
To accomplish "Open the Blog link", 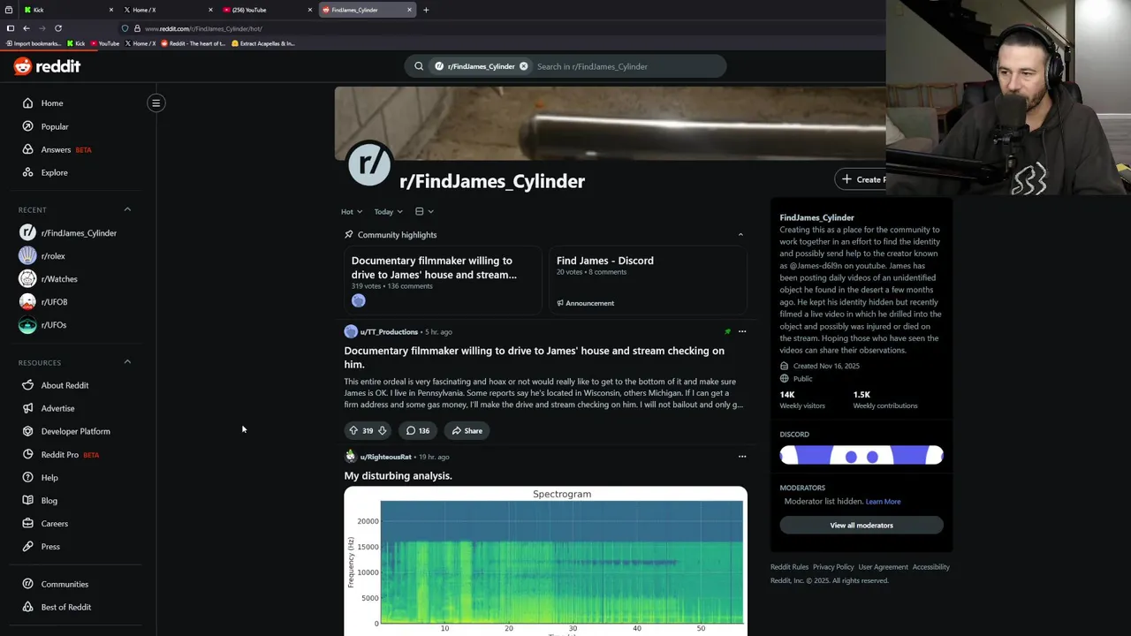I will tap(49, 500).
